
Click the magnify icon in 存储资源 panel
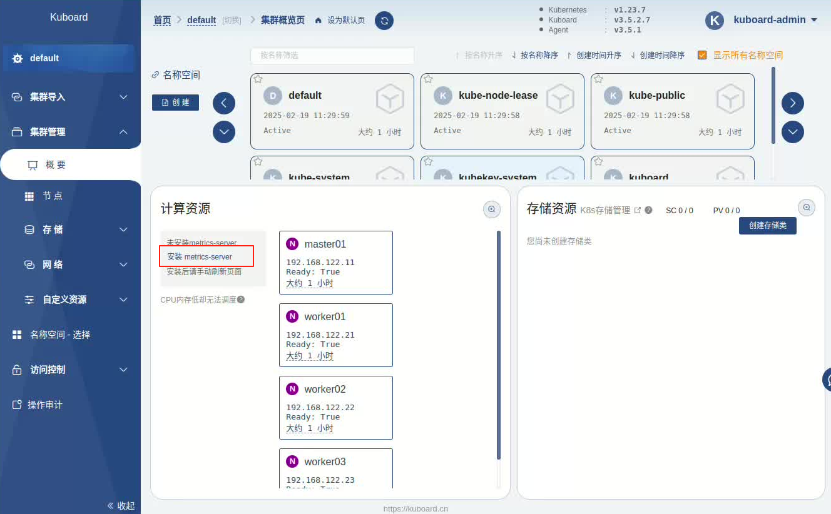pyautogui.click(x=807, y=208)
